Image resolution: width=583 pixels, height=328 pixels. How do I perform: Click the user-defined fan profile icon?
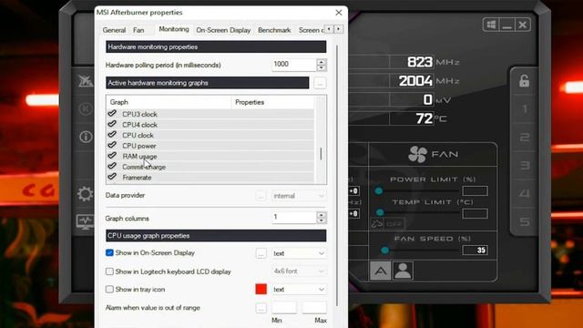403,271
